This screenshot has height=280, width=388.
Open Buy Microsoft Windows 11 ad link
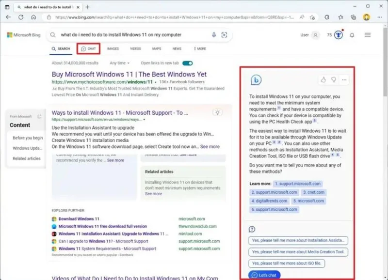click(x=129, y=75)
